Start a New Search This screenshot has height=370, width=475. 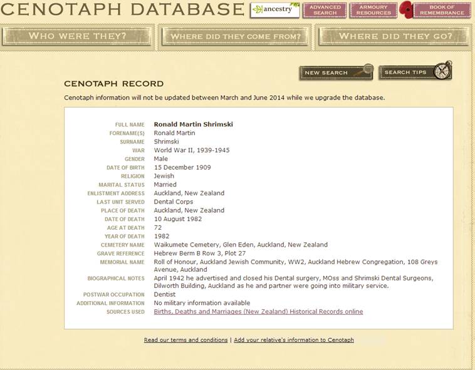coord(336,73)
